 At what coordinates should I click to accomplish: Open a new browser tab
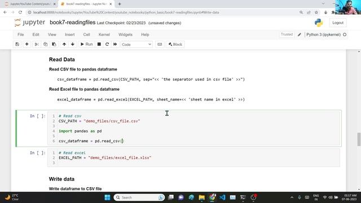click(120, 4)
